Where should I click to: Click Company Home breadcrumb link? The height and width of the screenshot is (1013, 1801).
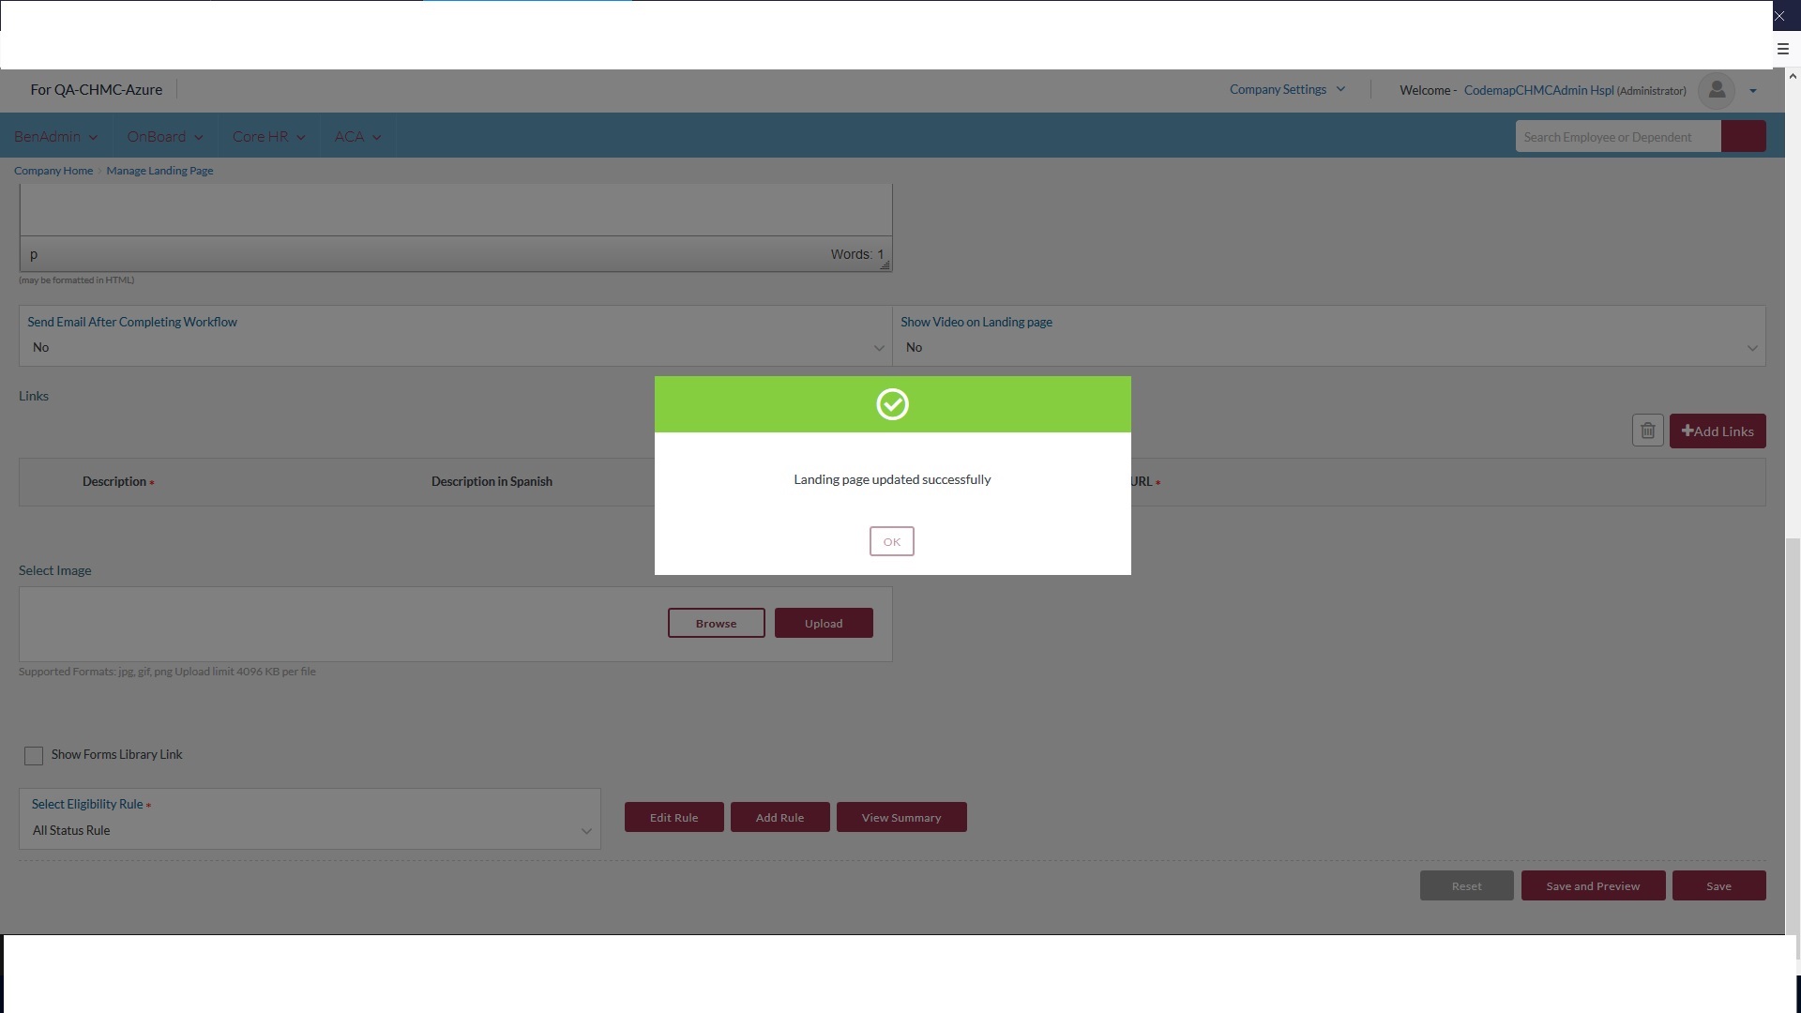point(53,171)
